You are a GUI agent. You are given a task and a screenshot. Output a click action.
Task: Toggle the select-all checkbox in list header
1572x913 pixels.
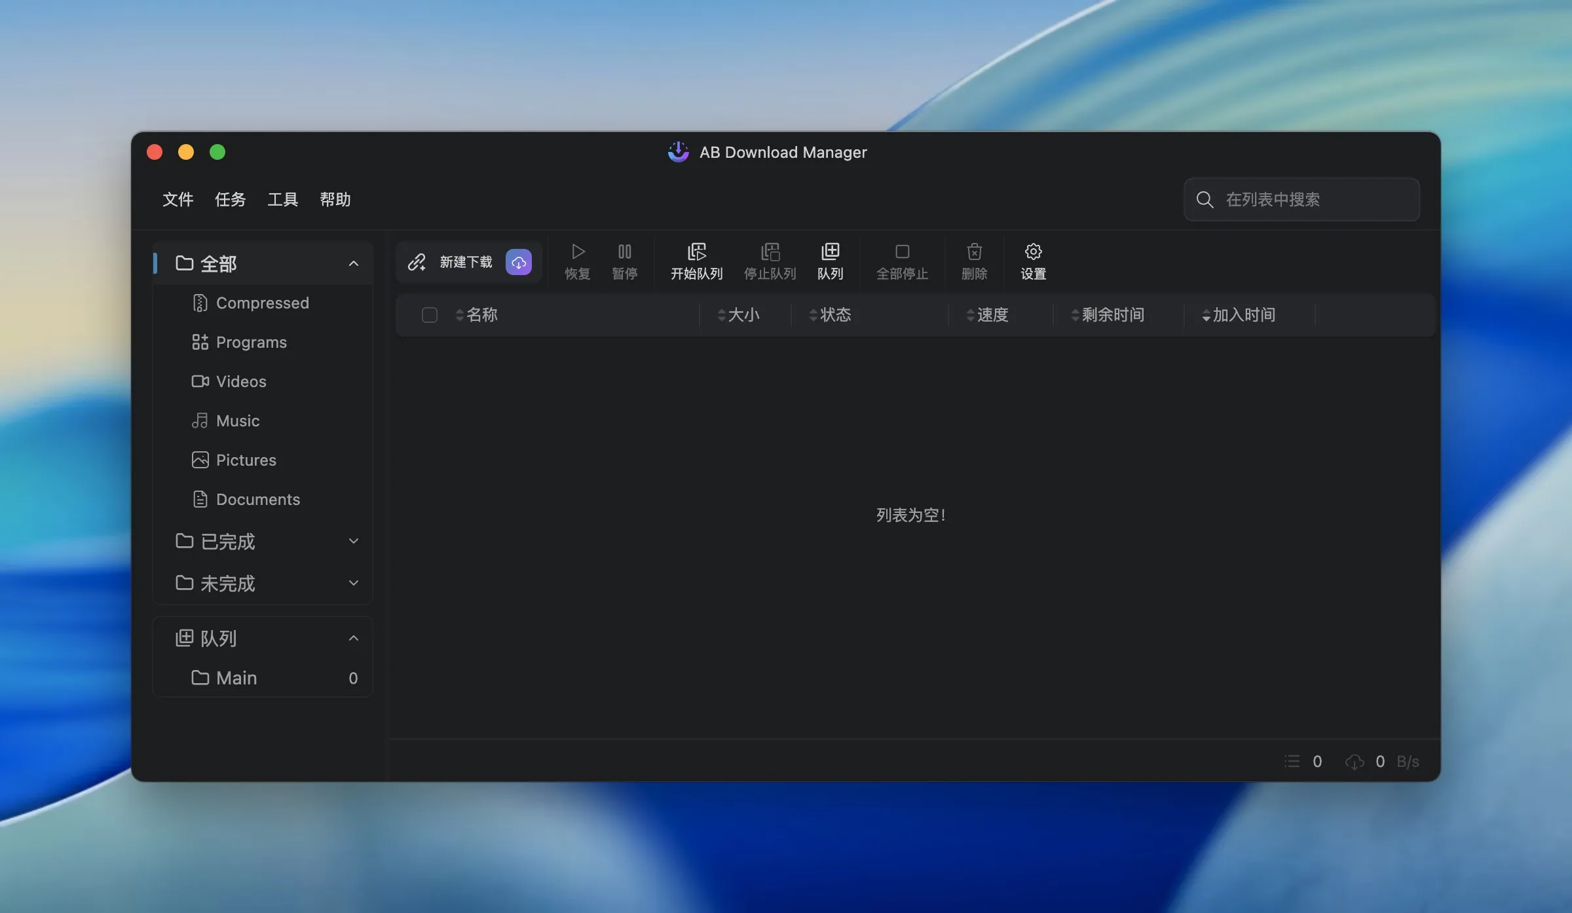(x=430, y=315)
